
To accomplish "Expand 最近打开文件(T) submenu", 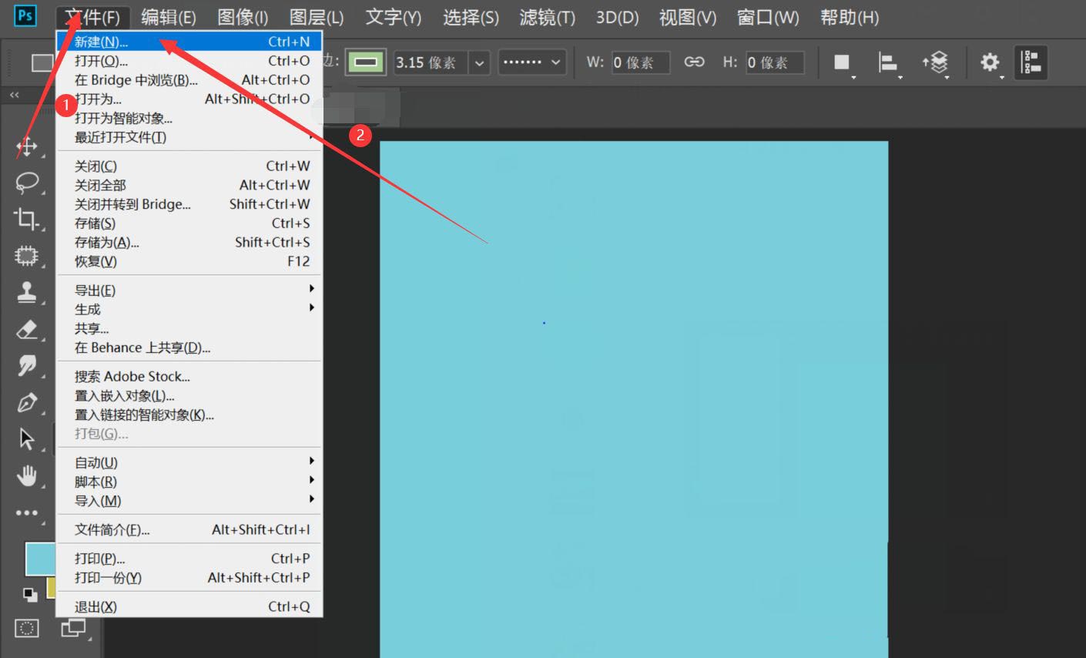I will point(189,137).
